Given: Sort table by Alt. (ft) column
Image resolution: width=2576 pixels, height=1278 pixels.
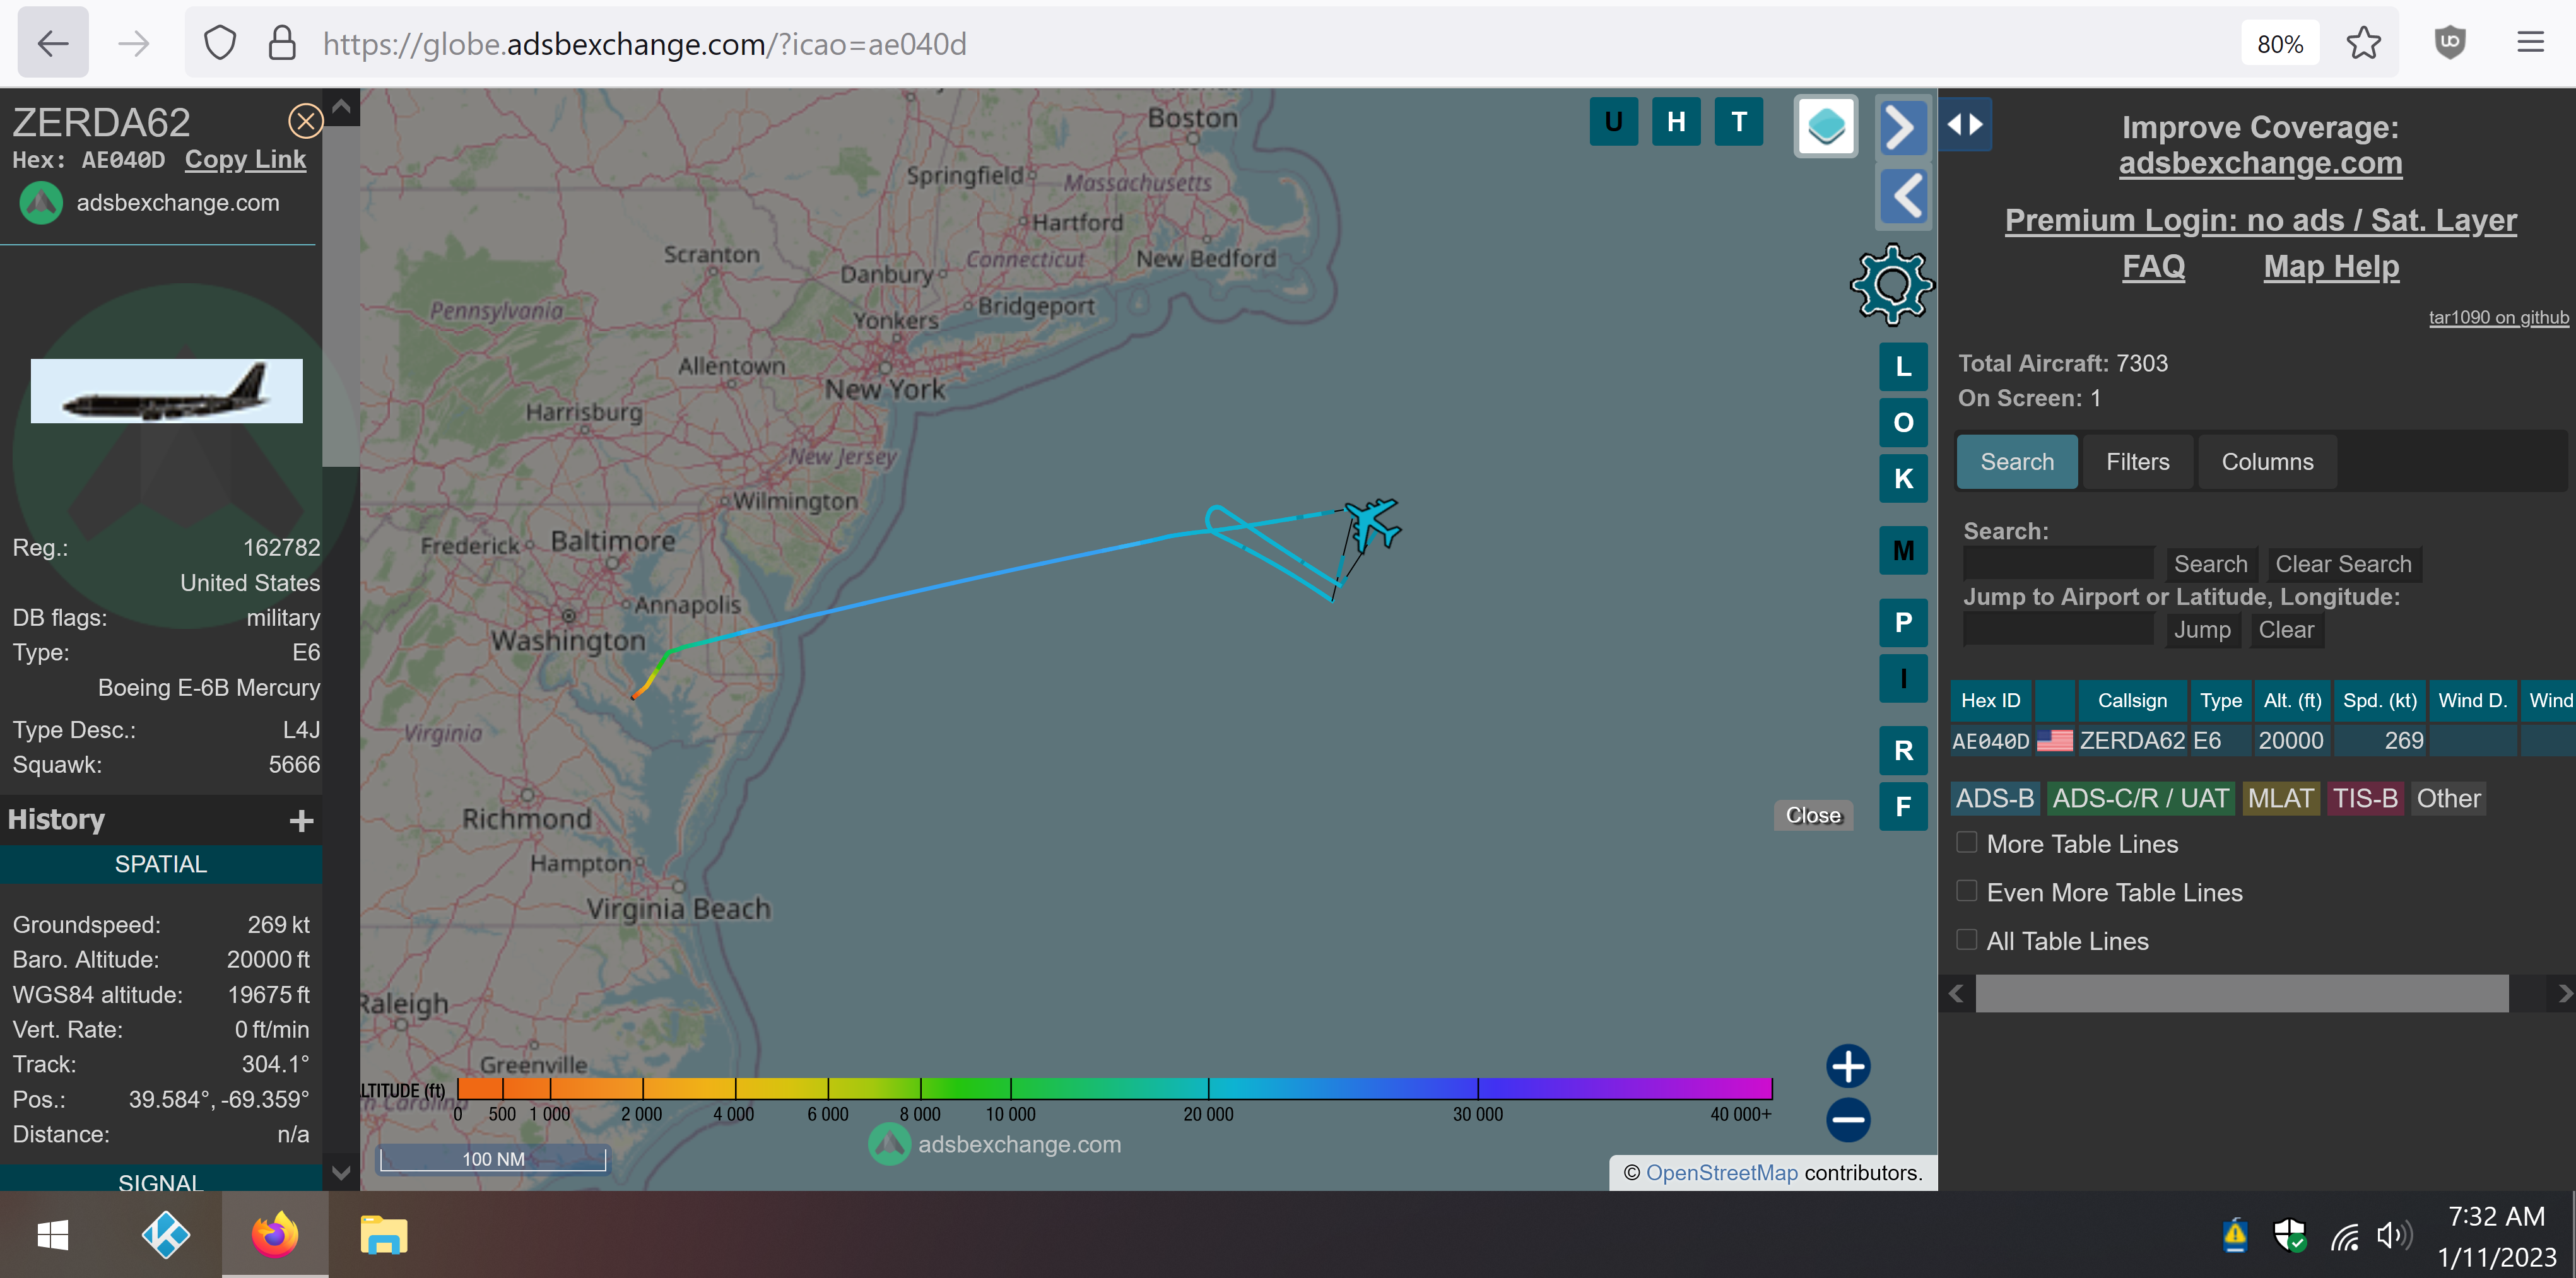Looking at the screenshot, I should pos(2292,700).
